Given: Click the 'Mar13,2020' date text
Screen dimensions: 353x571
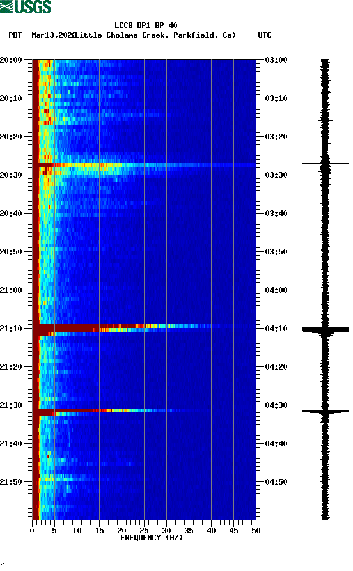Looking at the screenshot, I should click(54, 35).
